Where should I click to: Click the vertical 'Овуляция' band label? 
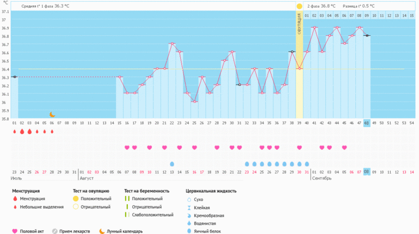click(x=299, y=24)
